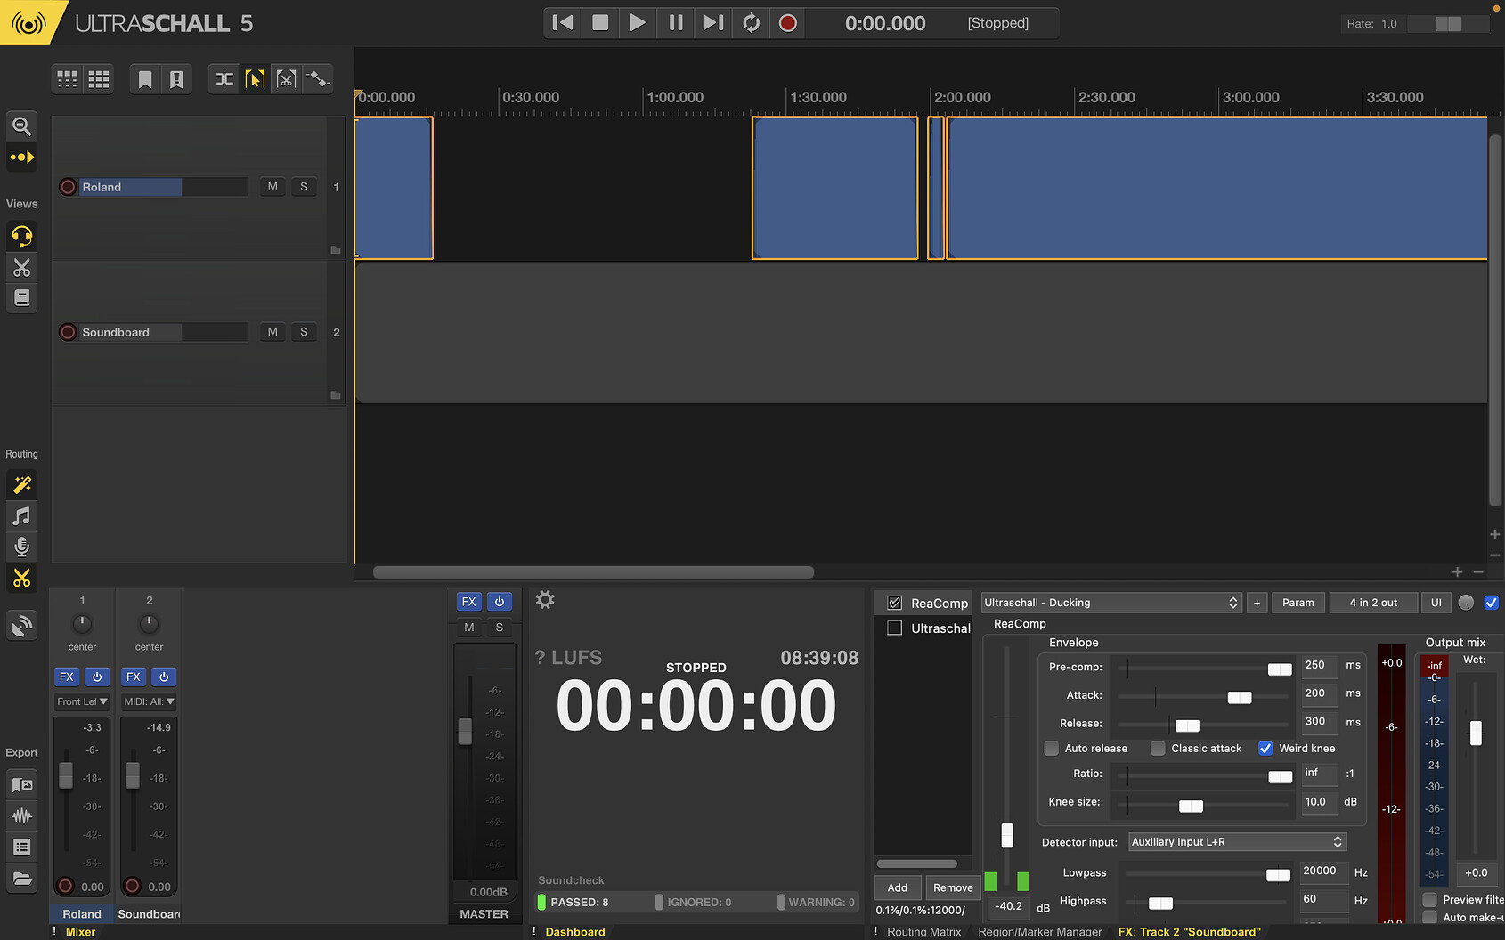
Task: Toggle the FX bypass checkbox beside UI button
Action: pyautogui.click(x=1492, y=603)
